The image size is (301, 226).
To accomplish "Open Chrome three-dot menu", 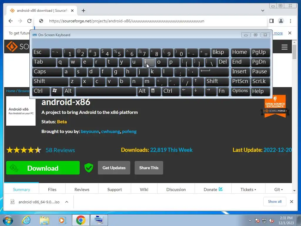I will [290, 21].
